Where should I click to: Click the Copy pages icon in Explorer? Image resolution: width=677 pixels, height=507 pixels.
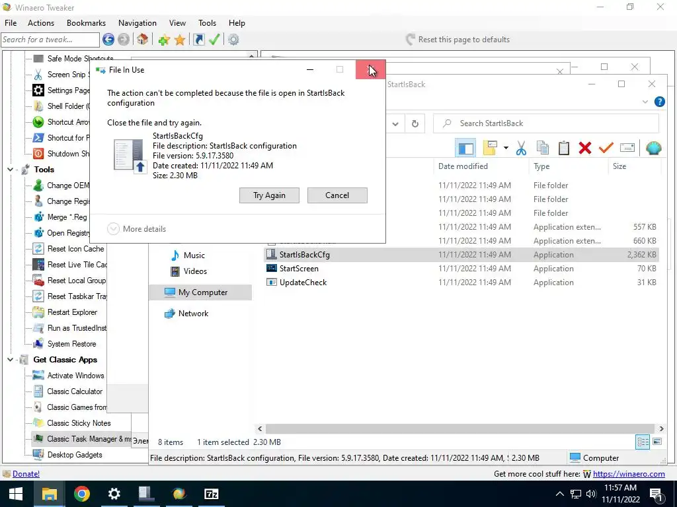[x=543, y=149]
